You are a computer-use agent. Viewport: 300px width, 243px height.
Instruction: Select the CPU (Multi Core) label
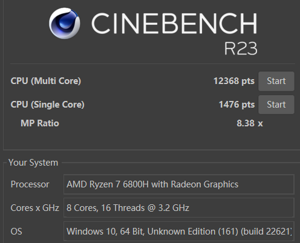point(46,81)
